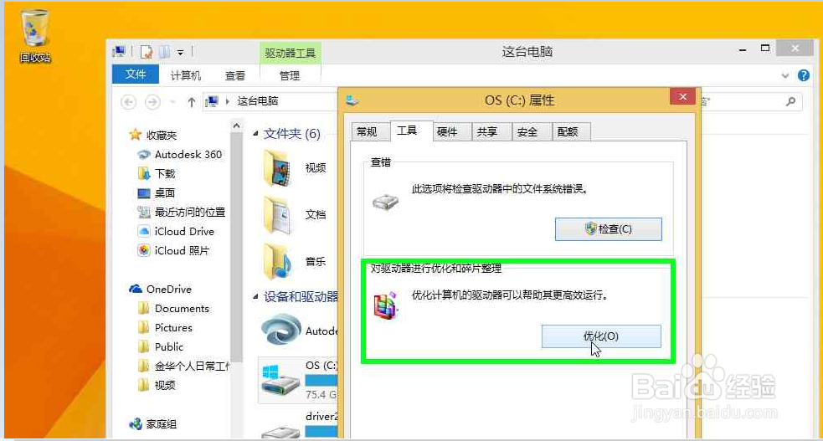Select the 文档 folder icon

pos(278,215)
